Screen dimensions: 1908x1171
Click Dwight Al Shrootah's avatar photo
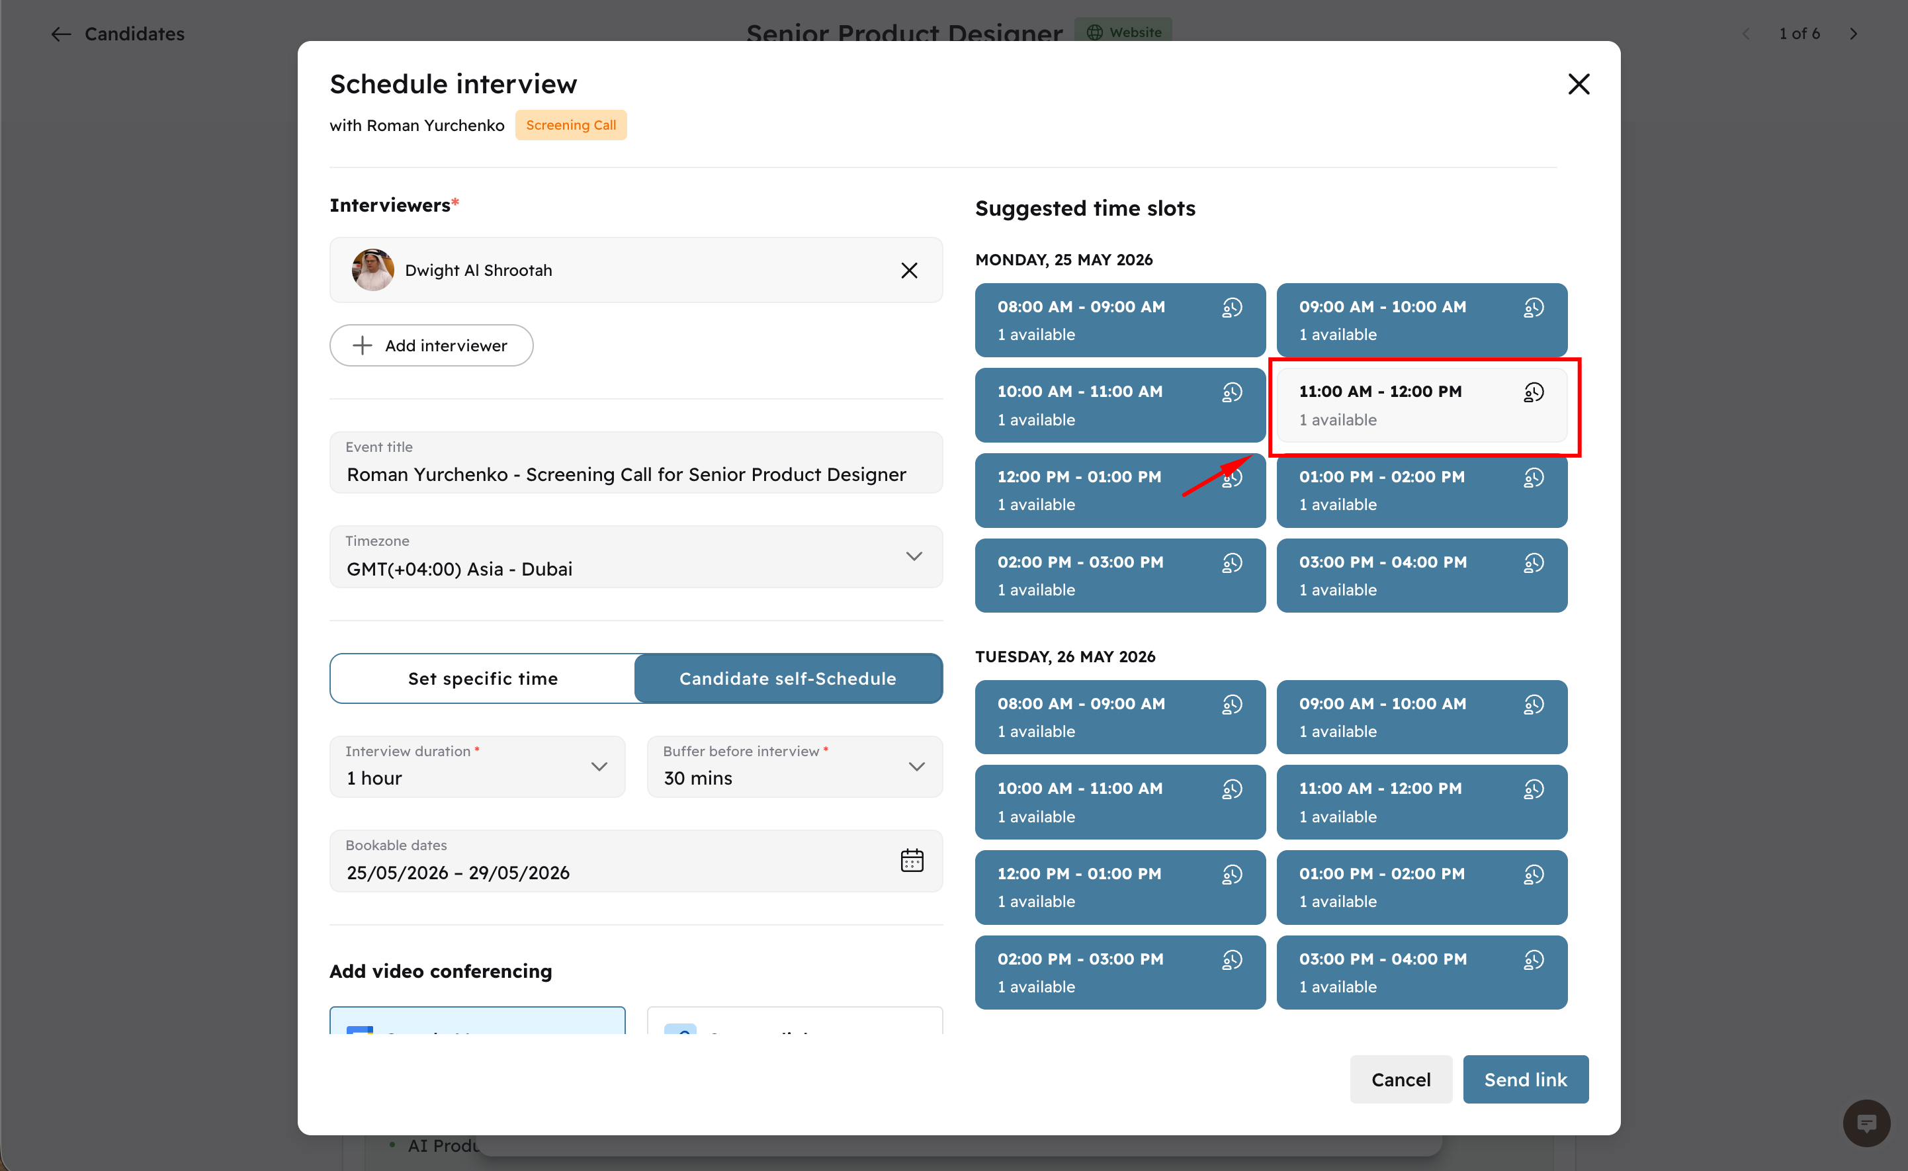[372, 271]
